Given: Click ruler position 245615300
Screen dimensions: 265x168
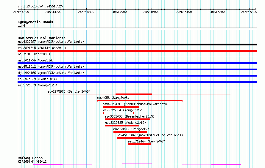Looking at the screenshot, I should pyautogui.click(x=249, y=12).
